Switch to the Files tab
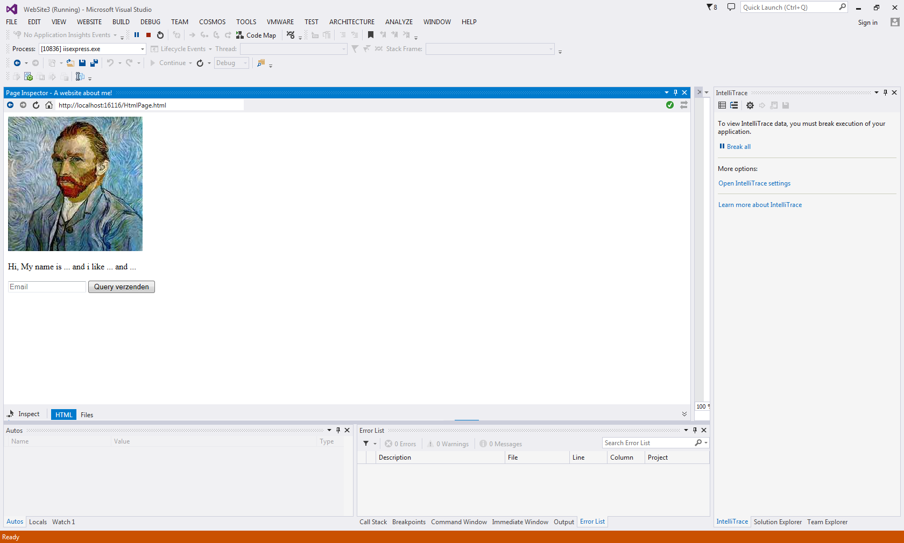Image resolution: width=904 pixels, height=543 pixels. pos(87,415)
